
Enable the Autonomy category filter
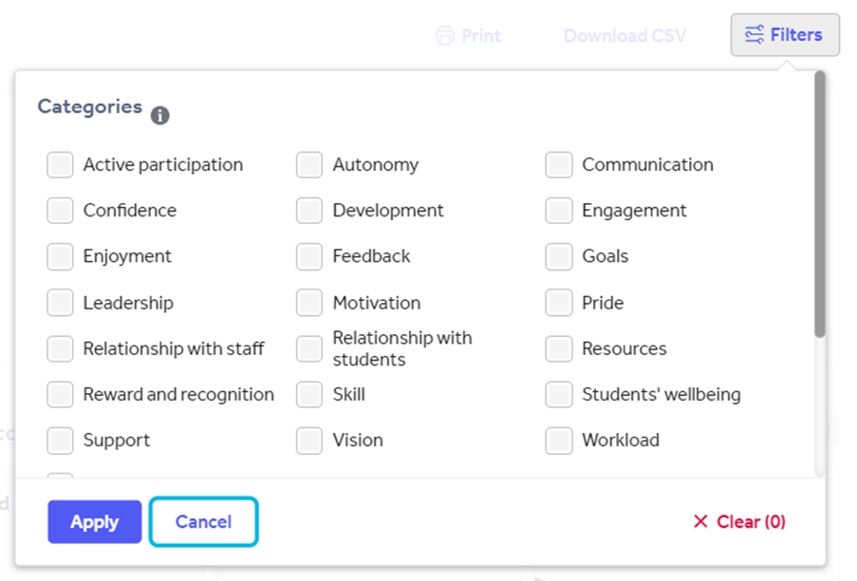click(308, 164)
